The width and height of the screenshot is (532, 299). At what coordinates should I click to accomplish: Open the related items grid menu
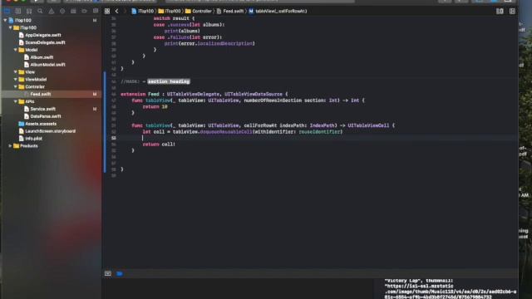pyautogui.click(x=107, y=11)
